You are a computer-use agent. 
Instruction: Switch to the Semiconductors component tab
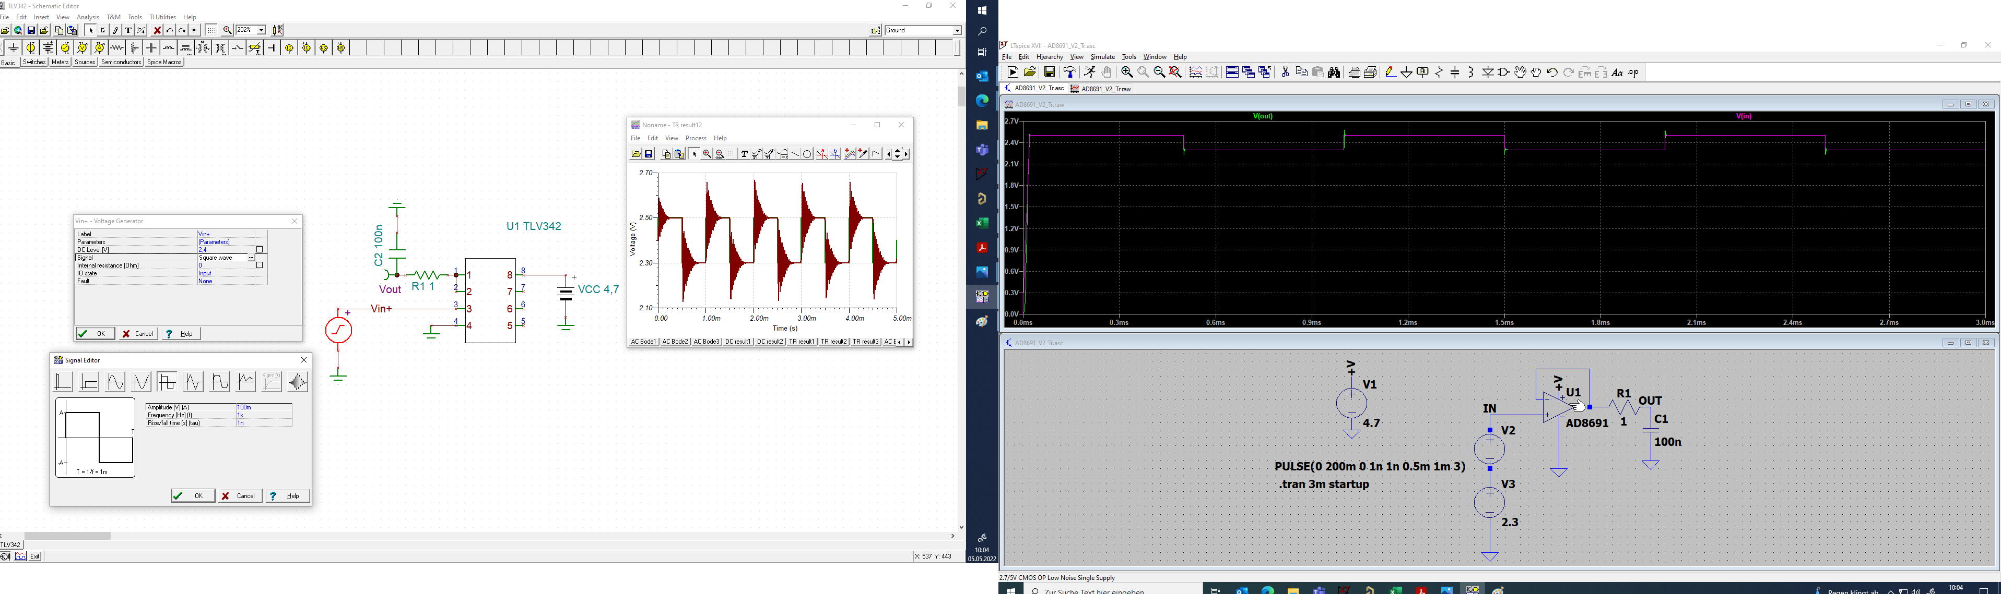121,62
